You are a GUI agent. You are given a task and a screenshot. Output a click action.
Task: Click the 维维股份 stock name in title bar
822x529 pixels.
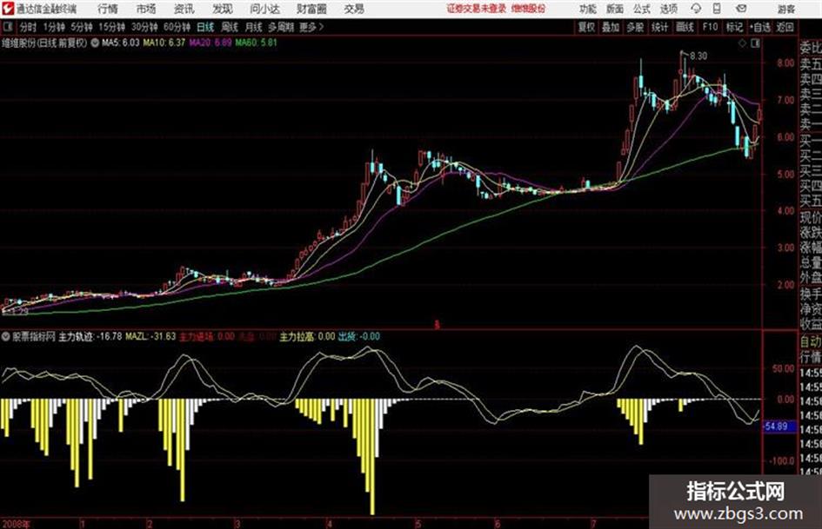[529, 9]
